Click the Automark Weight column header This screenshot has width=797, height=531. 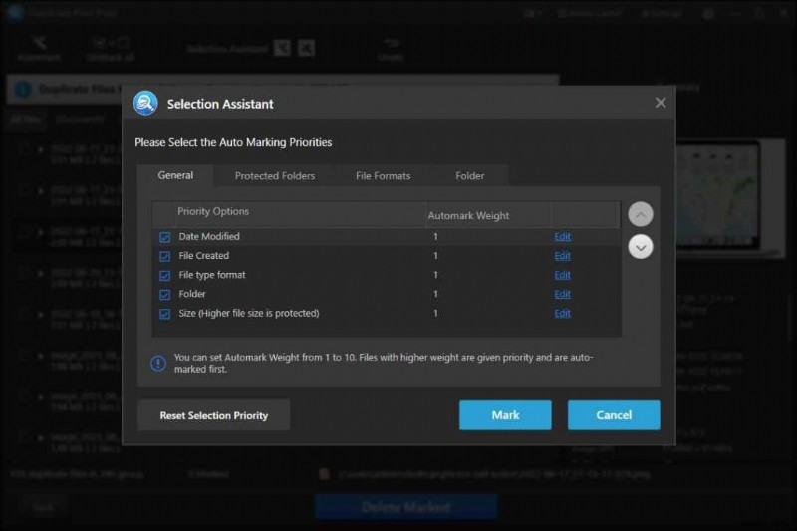point(468,215)
